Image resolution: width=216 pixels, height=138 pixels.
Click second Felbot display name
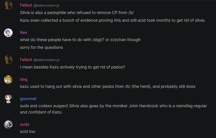point(26,60)
